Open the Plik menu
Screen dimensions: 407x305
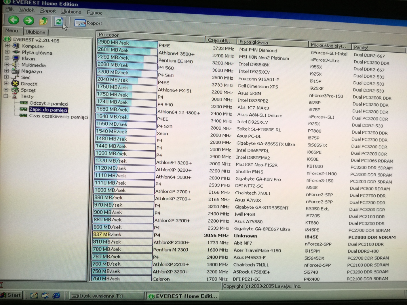pyautogui.click(x=9, y=9)
